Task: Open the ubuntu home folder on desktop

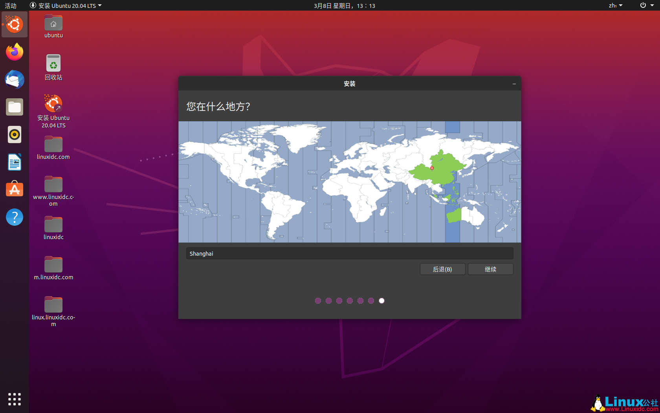Action: [x=53, y=22]
